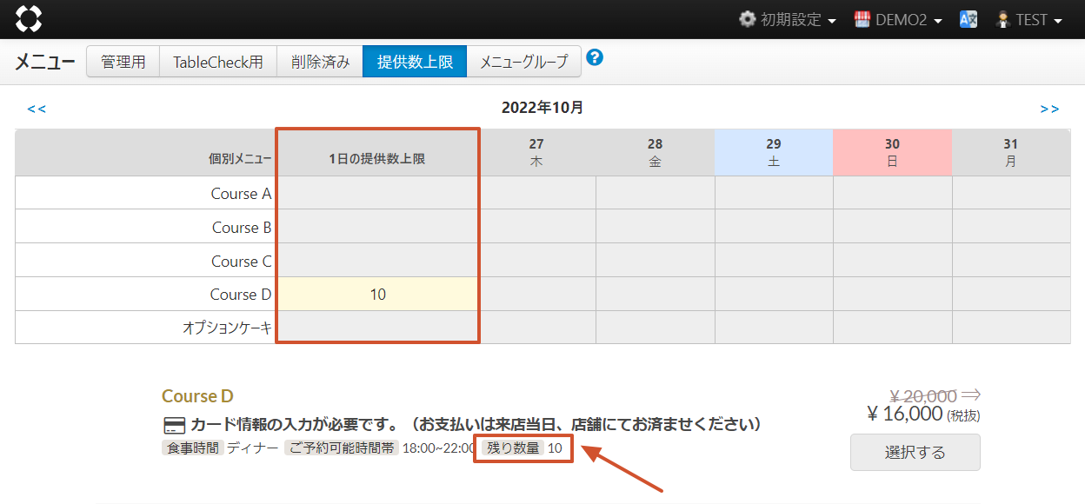Click the 選択する button for Course D
Image resolution: width=1085 pixels, height=504 pixels.
[x=915, y=452]
